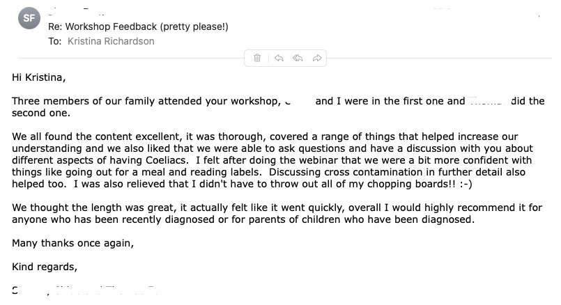Click the "To:" label in the header
This screenshot has width=561, height=305.
coord(55,41)
